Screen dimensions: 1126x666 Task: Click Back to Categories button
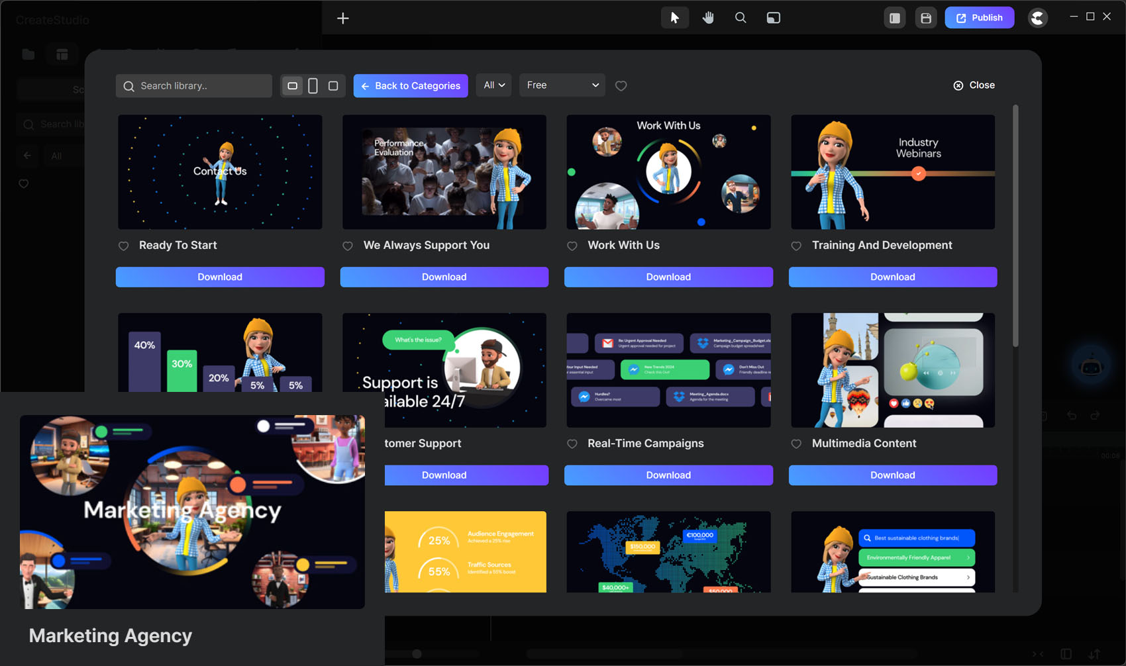point(411,86)
